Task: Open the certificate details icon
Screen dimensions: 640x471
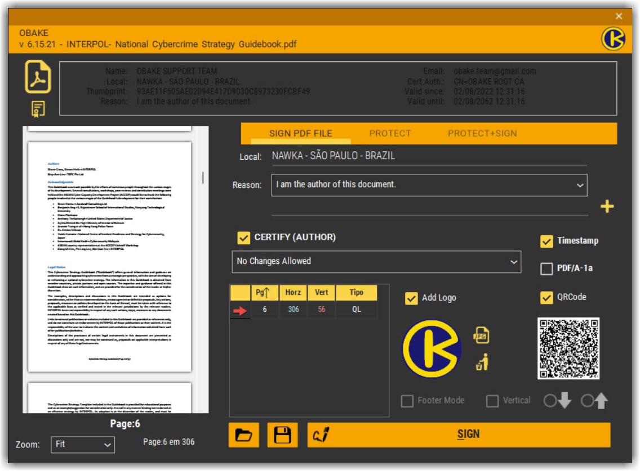Action: [x=38, y=109]
